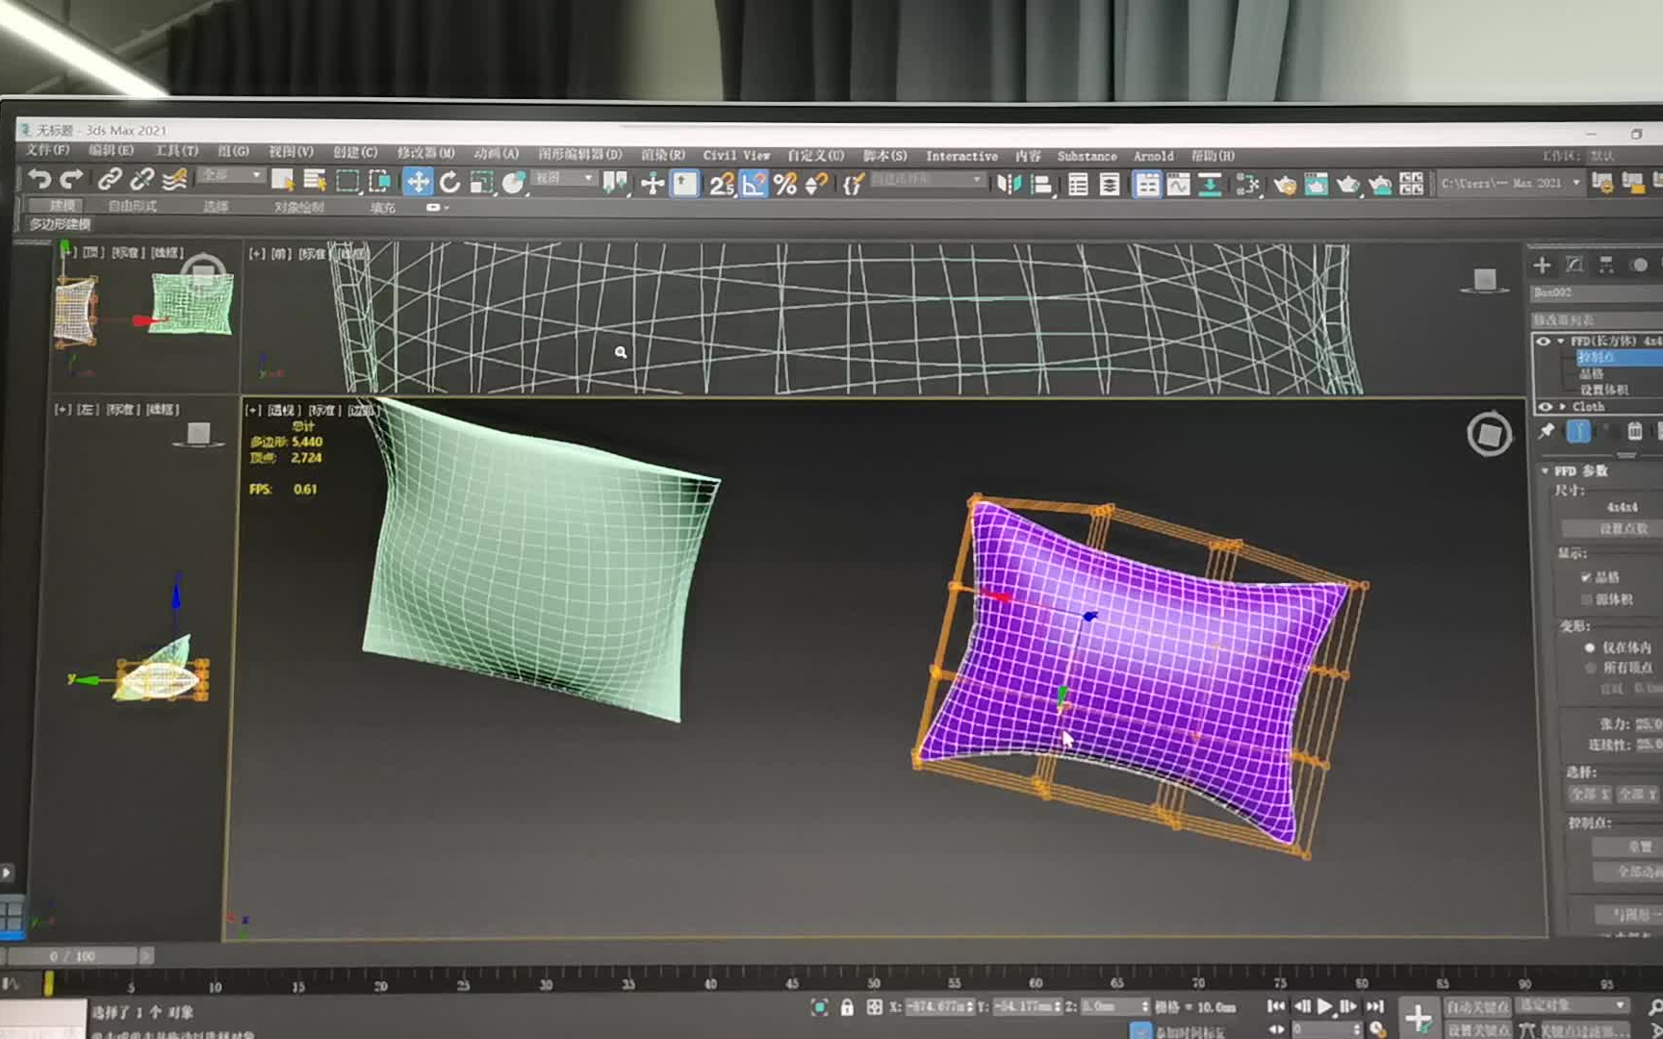Open the Select by Name list icon
Screen dimensions: 1663x1039
[x=315, y=180]
